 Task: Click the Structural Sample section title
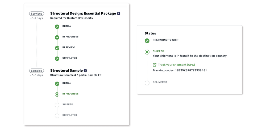tap(66, 71)
